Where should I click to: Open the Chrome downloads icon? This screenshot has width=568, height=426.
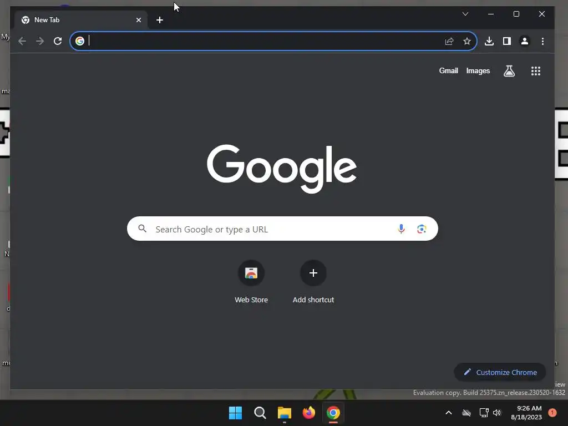coord(489,41)
